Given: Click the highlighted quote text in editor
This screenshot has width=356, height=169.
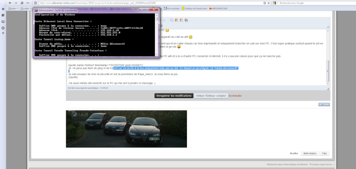Looking at the screenshot, I should 176,68.
